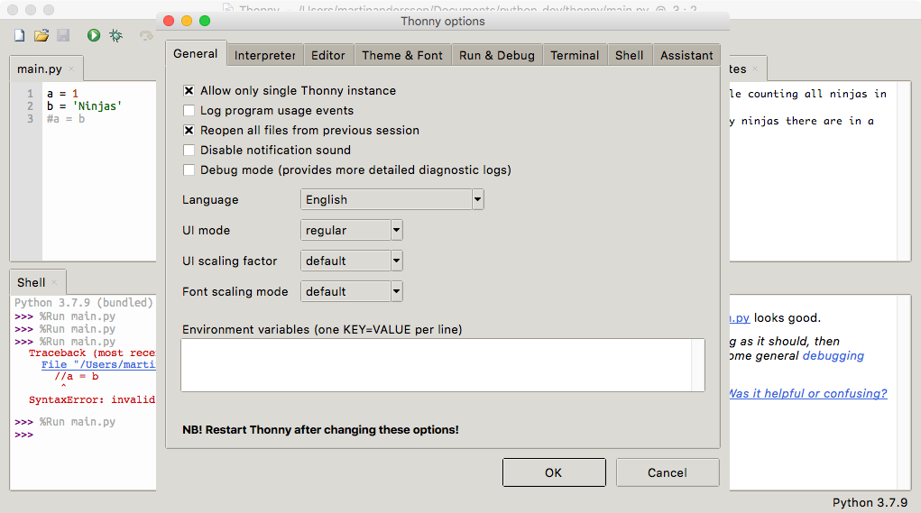Close the Notes panel tab
Viewport: 921px width, 513px height.
click(x=755, y=69)
